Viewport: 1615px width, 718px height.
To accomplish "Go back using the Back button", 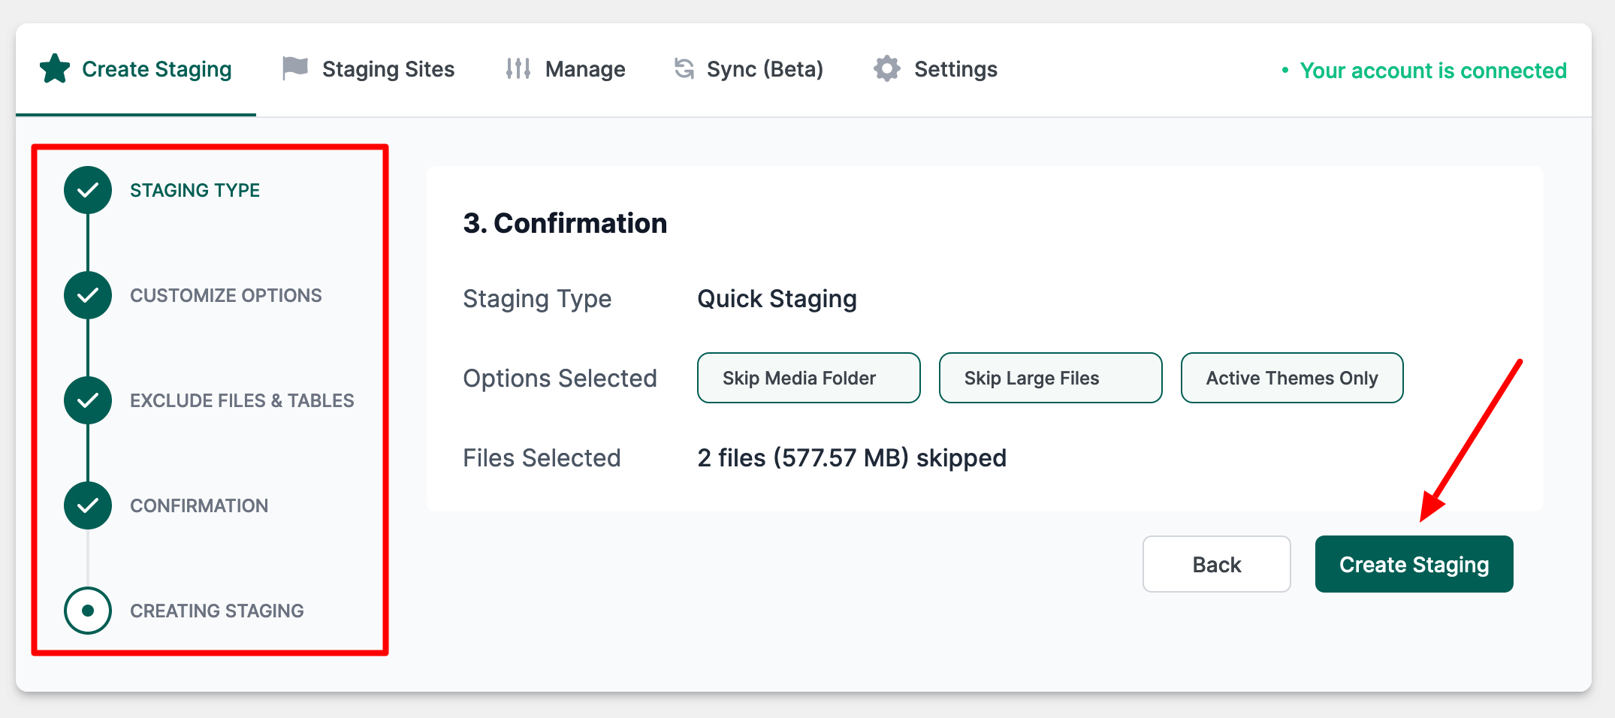I will pos(1216,564).
